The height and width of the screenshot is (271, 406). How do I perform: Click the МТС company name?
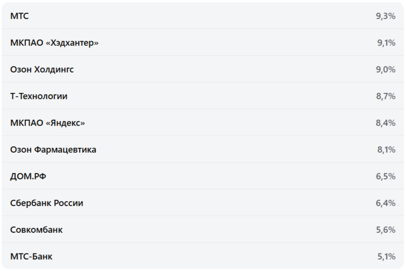19,16
